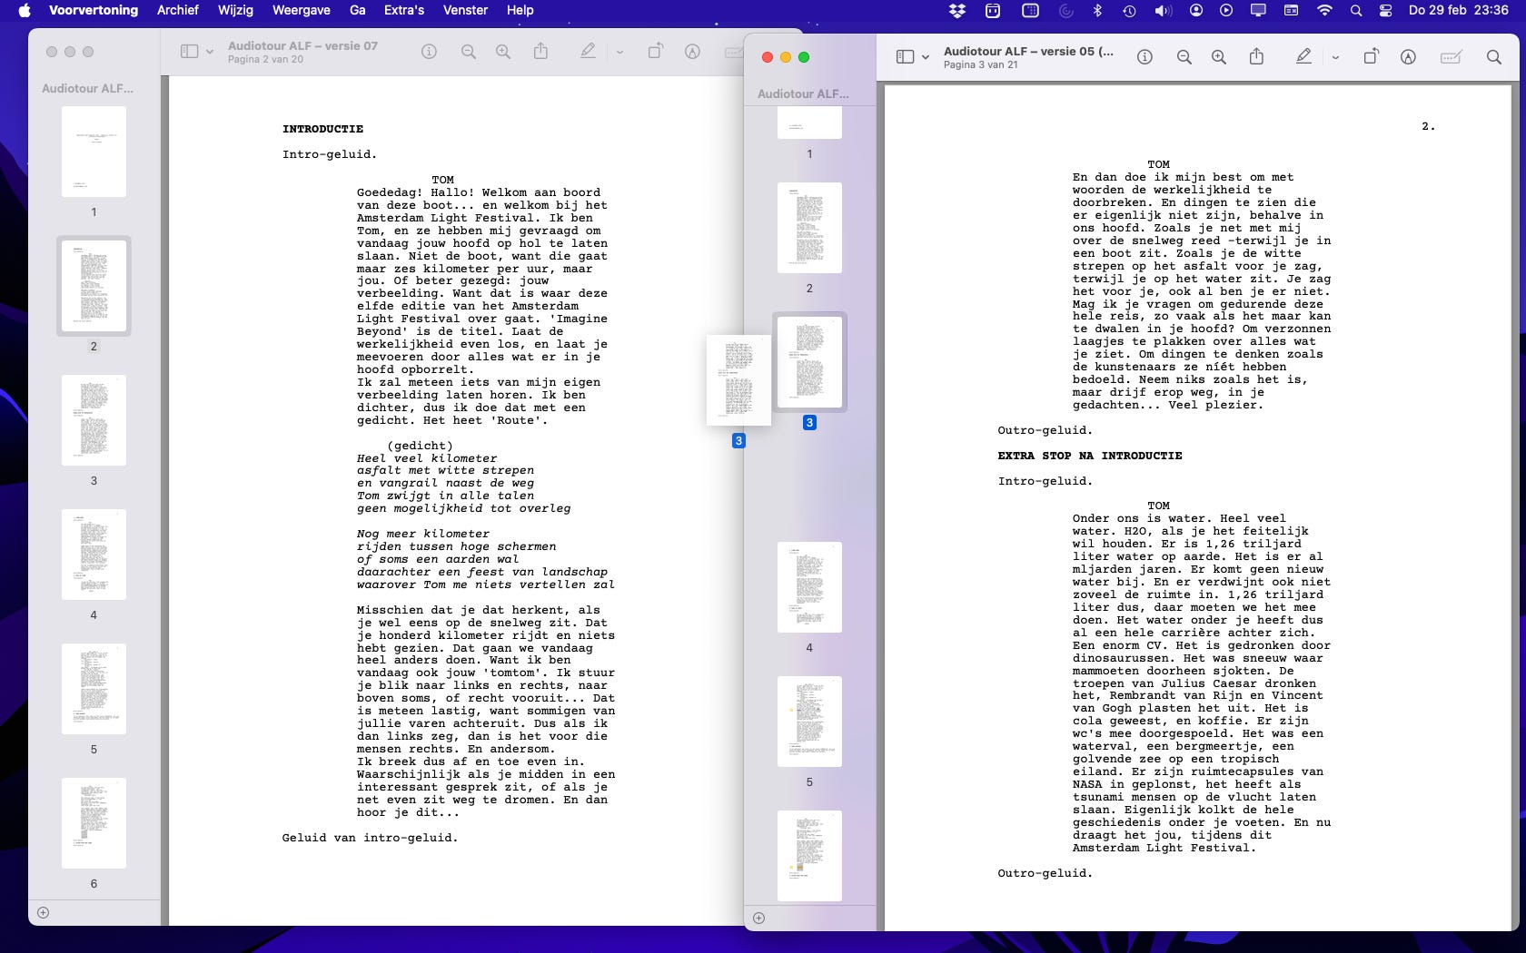Rotate page in versie 07 window

655,52
